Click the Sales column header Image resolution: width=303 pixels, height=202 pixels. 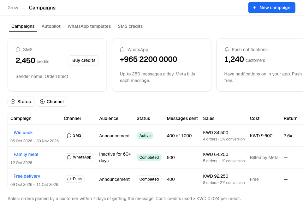click(x=209, y=118)
